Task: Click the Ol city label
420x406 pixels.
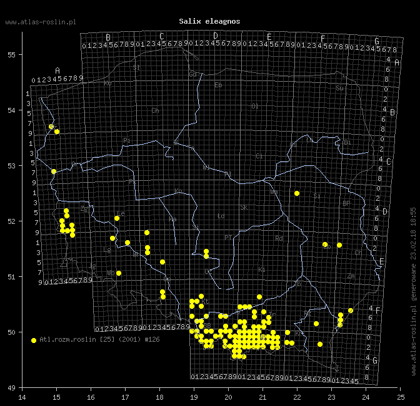Action: click(255, 107)
